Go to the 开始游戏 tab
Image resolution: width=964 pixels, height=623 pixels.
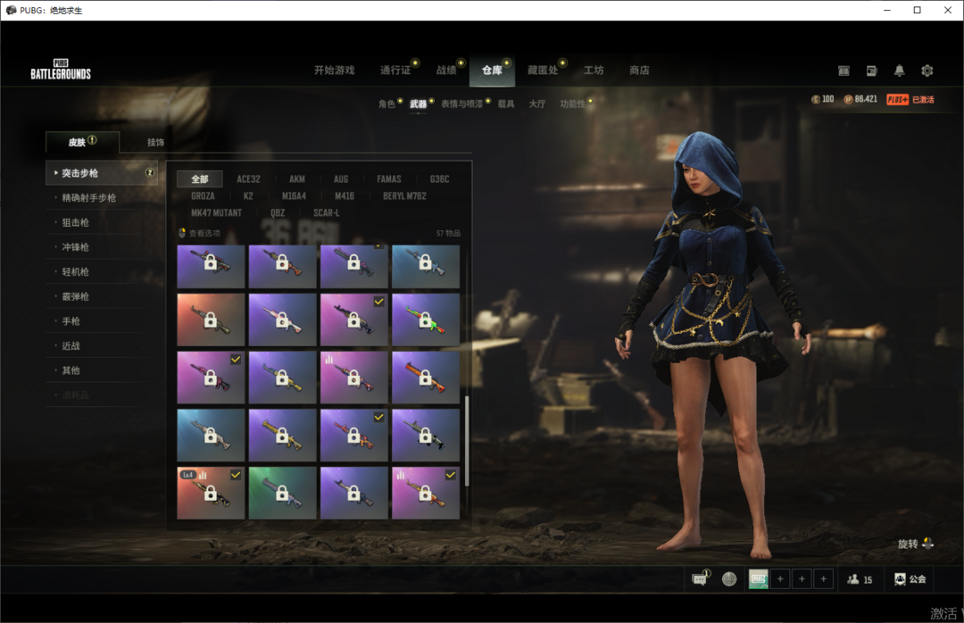[335, 71]
